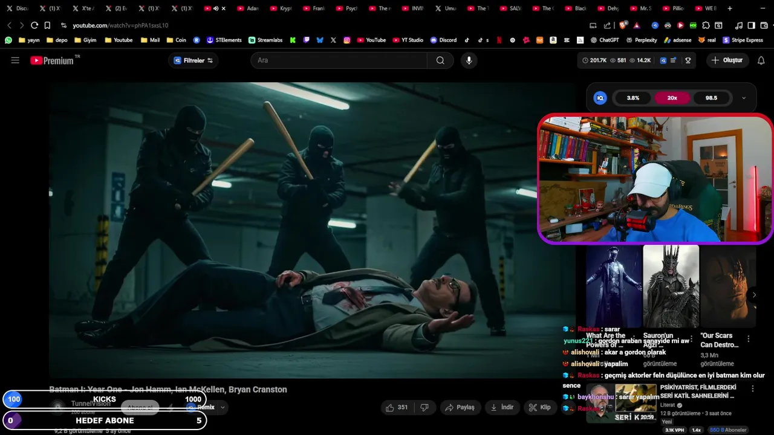Select the 98.5 score pill

(x=711, y=98)
